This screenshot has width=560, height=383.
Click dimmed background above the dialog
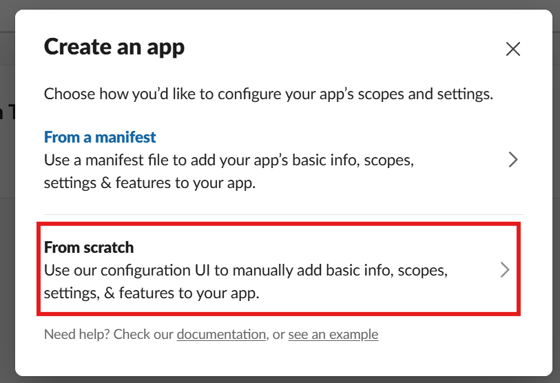click(276, 4)
